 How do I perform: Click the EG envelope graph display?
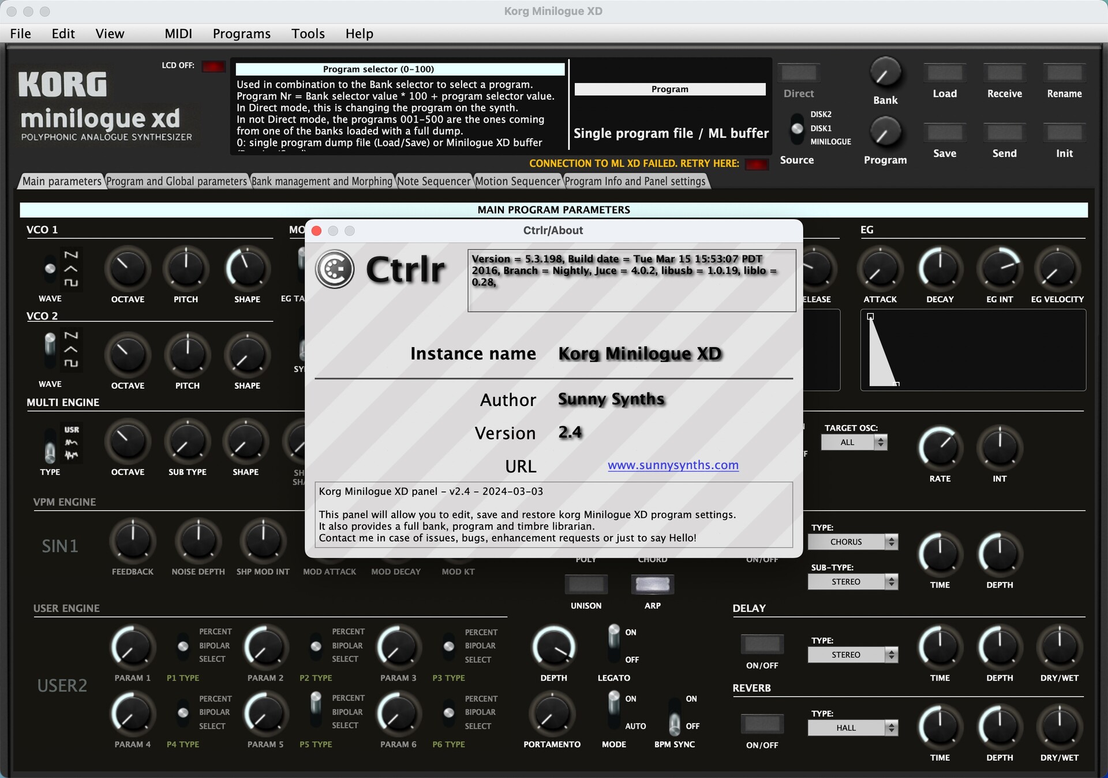tap(972, 350)
